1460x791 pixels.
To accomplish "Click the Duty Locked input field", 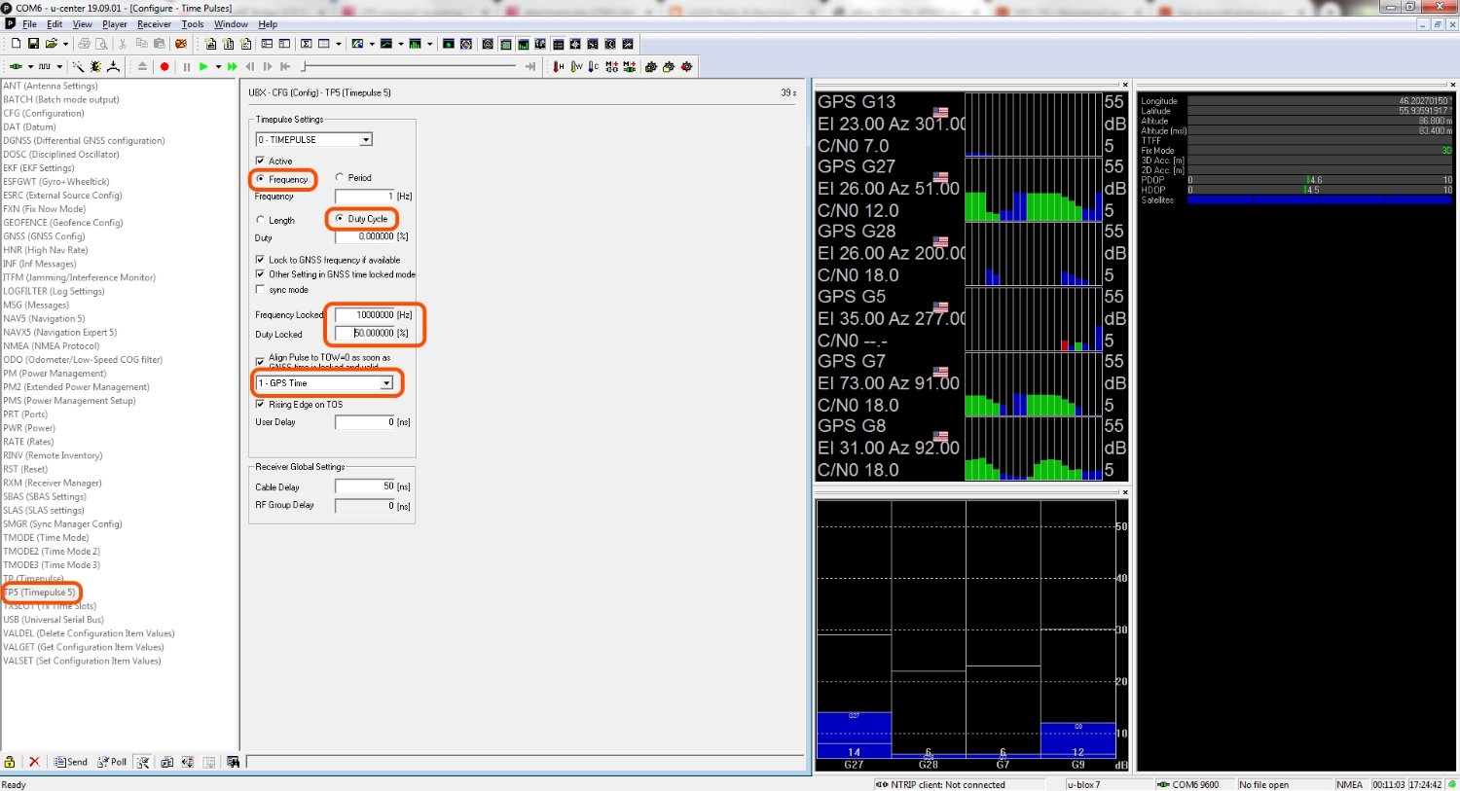I will tap(365, 333).
